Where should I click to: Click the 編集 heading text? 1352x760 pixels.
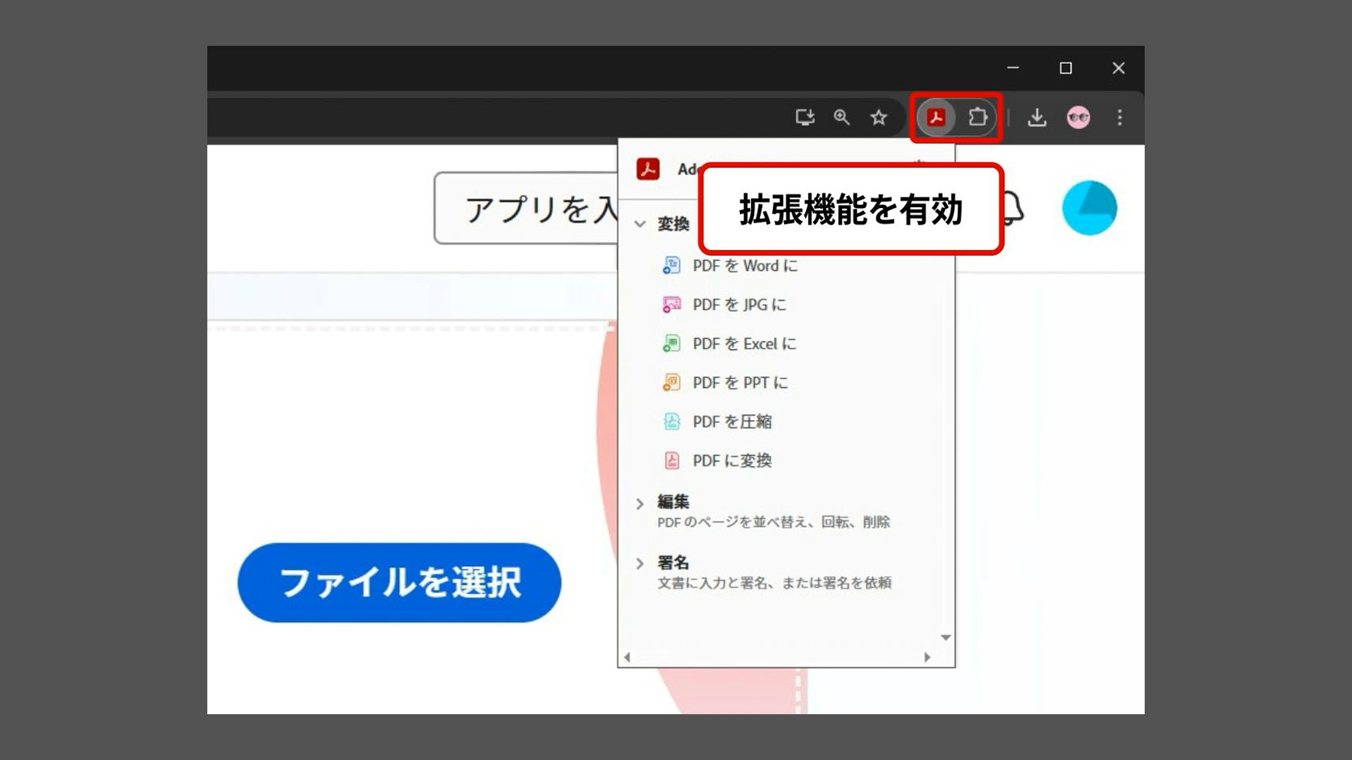tap(673, 502)
